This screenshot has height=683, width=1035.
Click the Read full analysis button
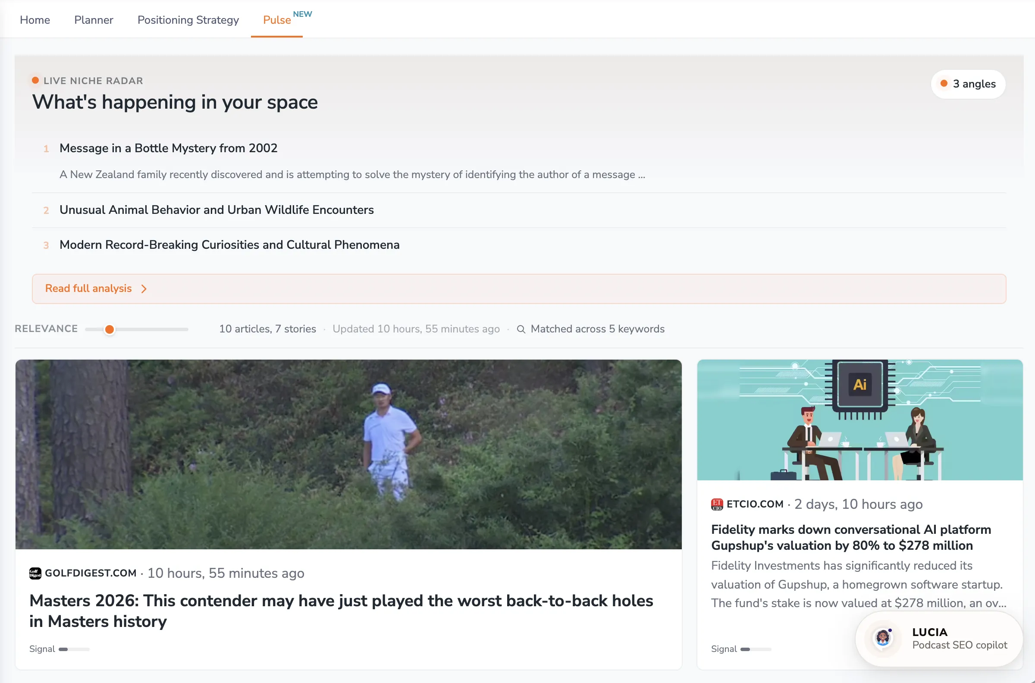coord(88,288)
